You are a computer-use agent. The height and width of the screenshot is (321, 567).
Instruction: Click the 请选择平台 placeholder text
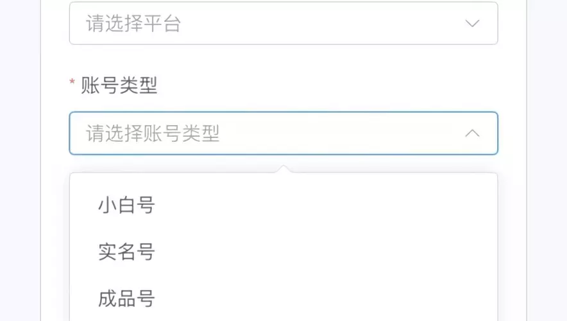133,24
